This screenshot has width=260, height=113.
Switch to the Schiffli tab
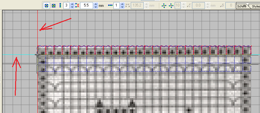point(241,6)
